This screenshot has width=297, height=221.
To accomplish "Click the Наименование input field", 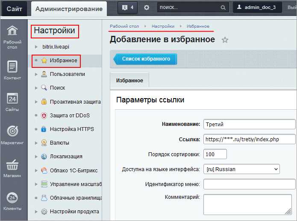I will (x=249, y=124).
